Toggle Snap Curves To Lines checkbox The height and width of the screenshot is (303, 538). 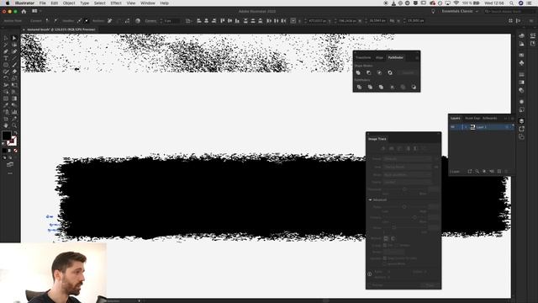click(x=385, y=258)
